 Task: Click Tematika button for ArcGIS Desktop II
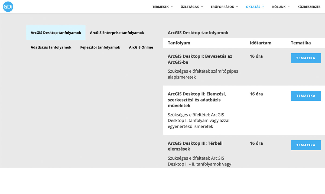306,96
